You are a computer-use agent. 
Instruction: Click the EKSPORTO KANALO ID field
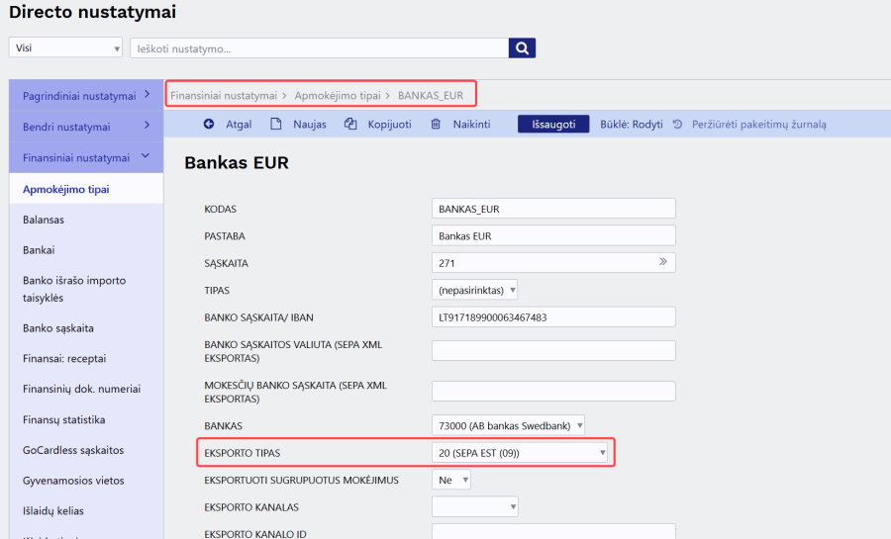(x=553, y=532)
